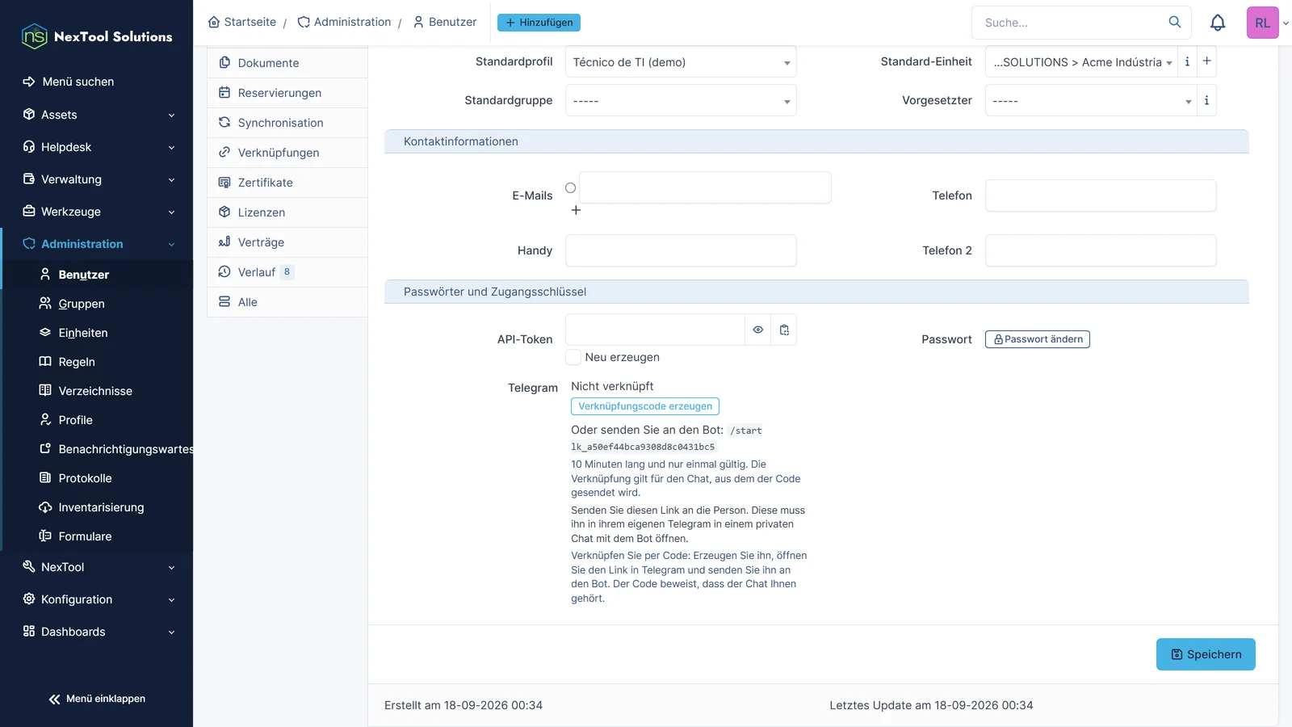1292x727 pixels.
Task: Click the NexTool Solutions logo
Action: pyautogui.click(x=97, y=36)
